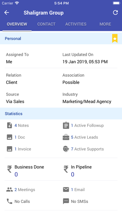Image resolution: width=122 pixels, height=217 pixels.
Task: Switch to the Activities tab
Action: 76,24
